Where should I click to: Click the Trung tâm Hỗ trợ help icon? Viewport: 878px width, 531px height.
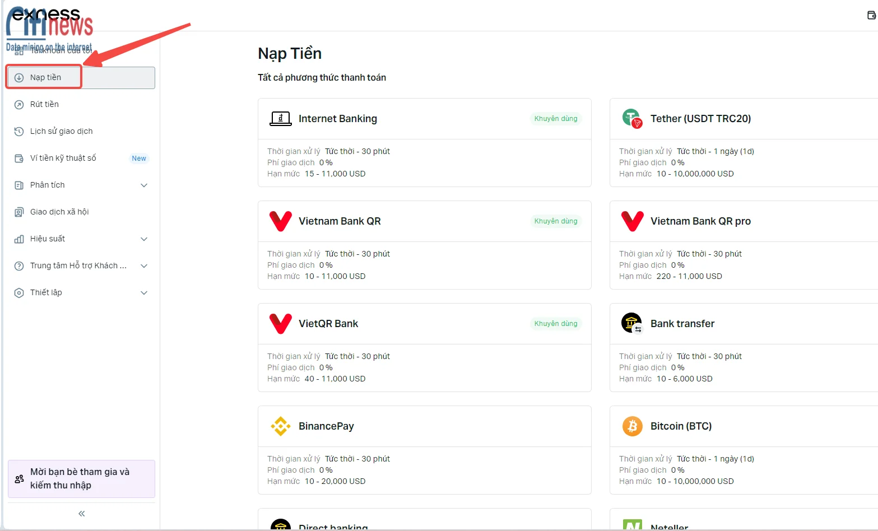pyautogui.click(x=19, y=266)
